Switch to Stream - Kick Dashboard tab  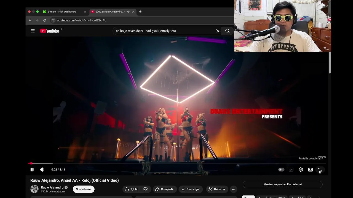point(62,12)
